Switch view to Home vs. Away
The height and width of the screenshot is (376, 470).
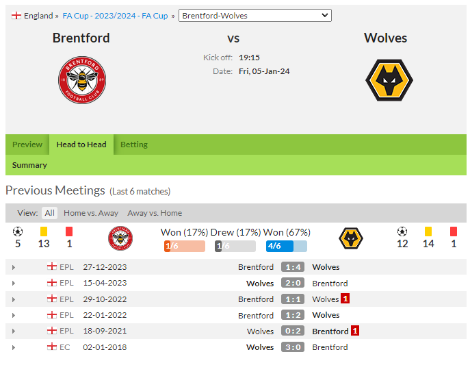91,213
